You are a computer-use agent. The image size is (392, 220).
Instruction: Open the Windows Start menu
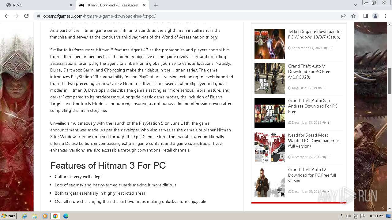(9, 216)
